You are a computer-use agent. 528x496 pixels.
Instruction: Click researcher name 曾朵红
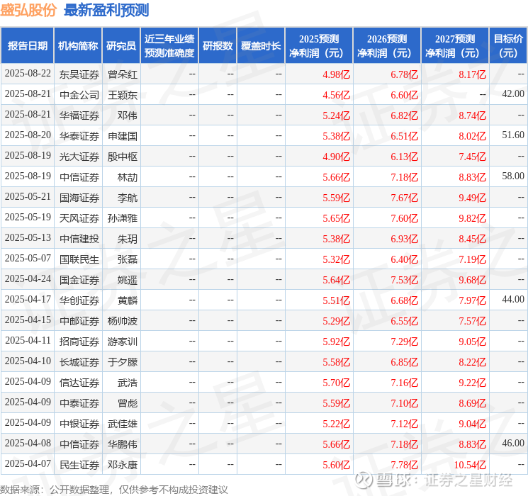(122, 74)
